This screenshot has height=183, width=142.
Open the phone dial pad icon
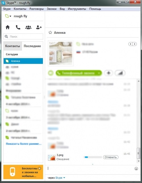coord(18,27)
